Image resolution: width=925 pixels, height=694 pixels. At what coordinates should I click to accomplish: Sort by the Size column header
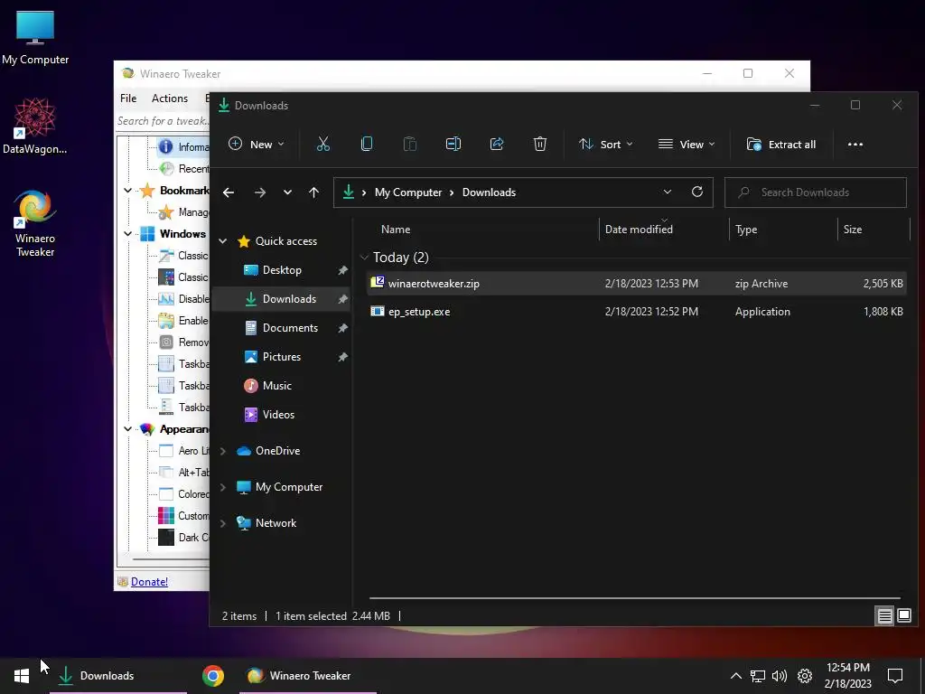853,229
